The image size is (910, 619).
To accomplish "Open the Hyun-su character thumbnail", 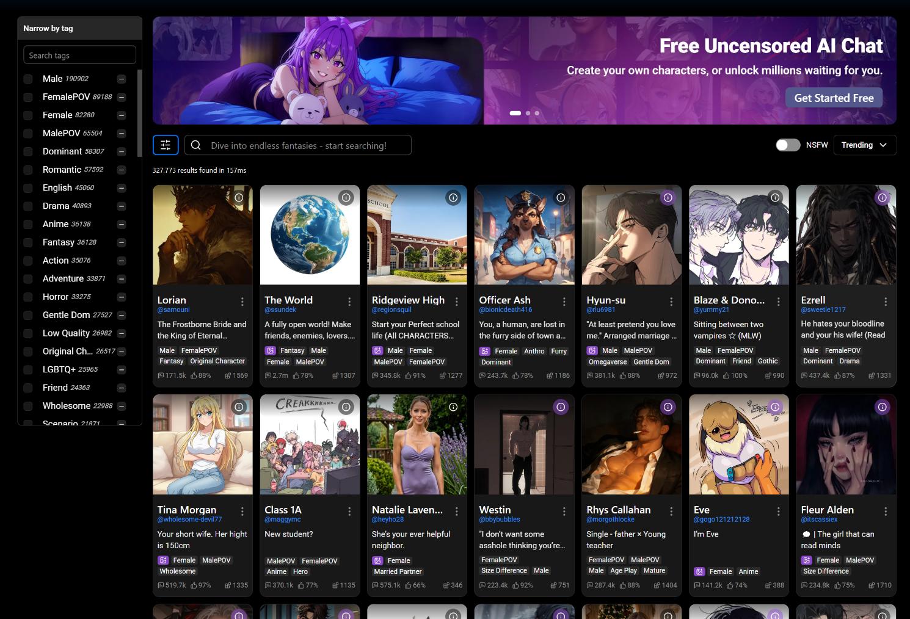I will pyautogui.click(x=632, y=235).
